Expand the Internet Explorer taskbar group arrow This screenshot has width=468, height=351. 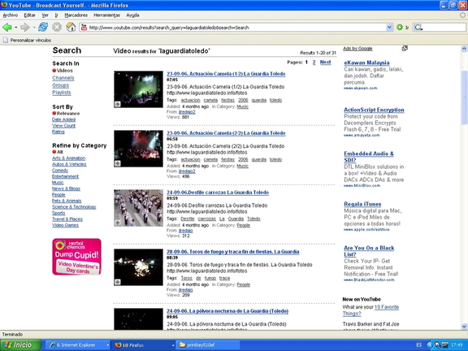tap(108, 345)
